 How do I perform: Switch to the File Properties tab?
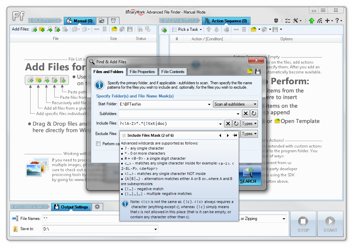click(x=142, y=72)
